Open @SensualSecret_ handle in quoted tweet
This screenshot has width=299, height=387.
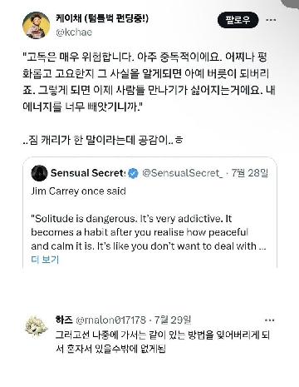tap(183, 173)
